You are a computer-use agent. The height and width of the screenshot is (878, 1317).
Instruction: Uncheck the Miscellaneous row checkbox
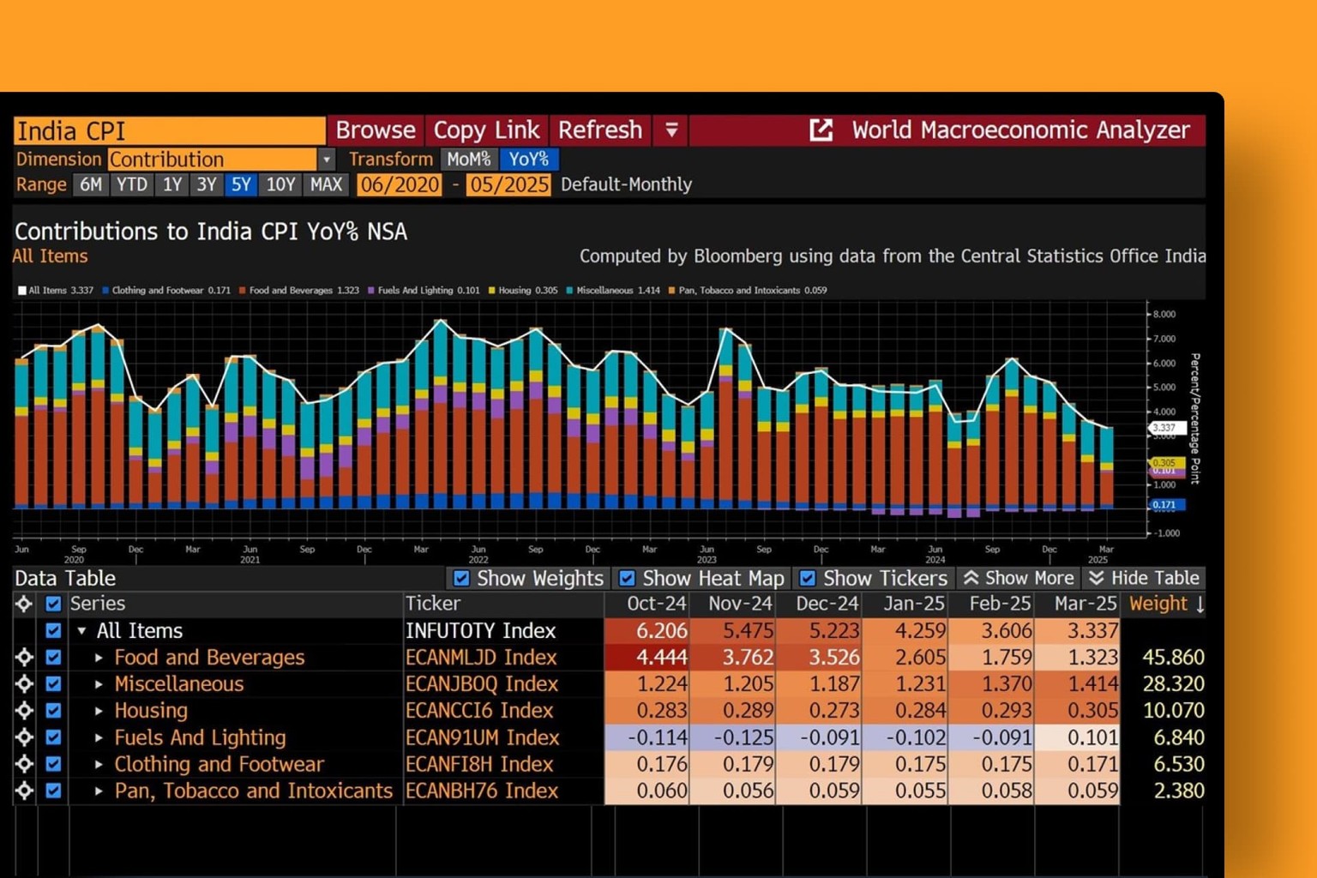pos(53,684)
